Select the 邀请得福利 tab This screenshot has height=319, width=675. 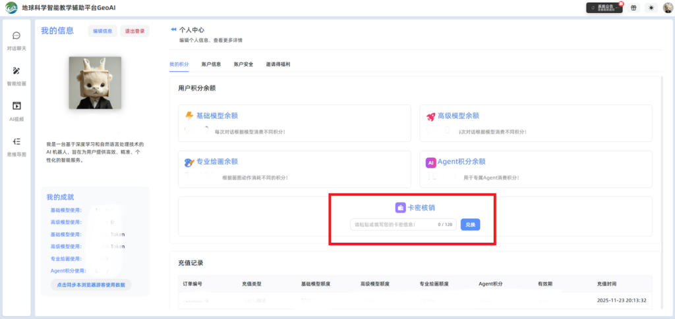(278, 64)
